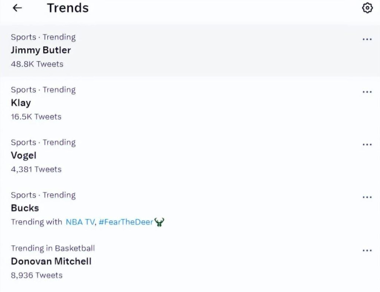
Task: Open more options for Bucks trend
Action: coord(367,197)
